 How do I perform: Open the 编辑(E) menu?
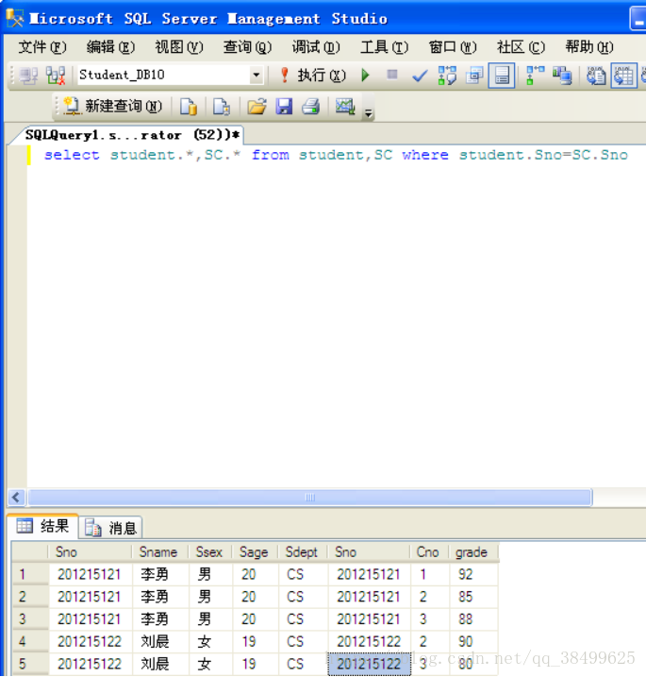[110, 47]
